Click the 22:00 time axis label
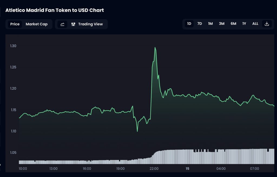This screenshot has width=277, height=177. (x=154, y=169)
